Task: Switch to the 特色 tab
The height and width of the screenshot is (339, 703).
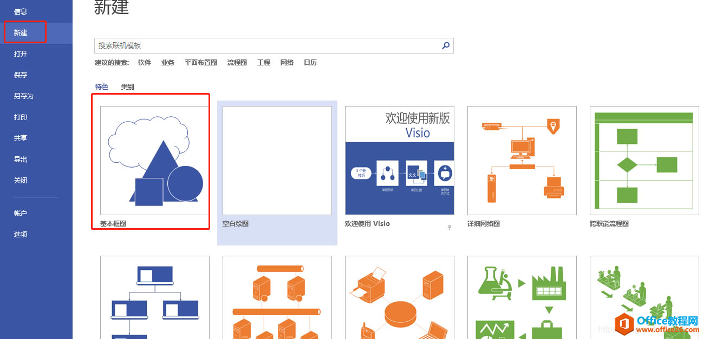Action: 102,87
